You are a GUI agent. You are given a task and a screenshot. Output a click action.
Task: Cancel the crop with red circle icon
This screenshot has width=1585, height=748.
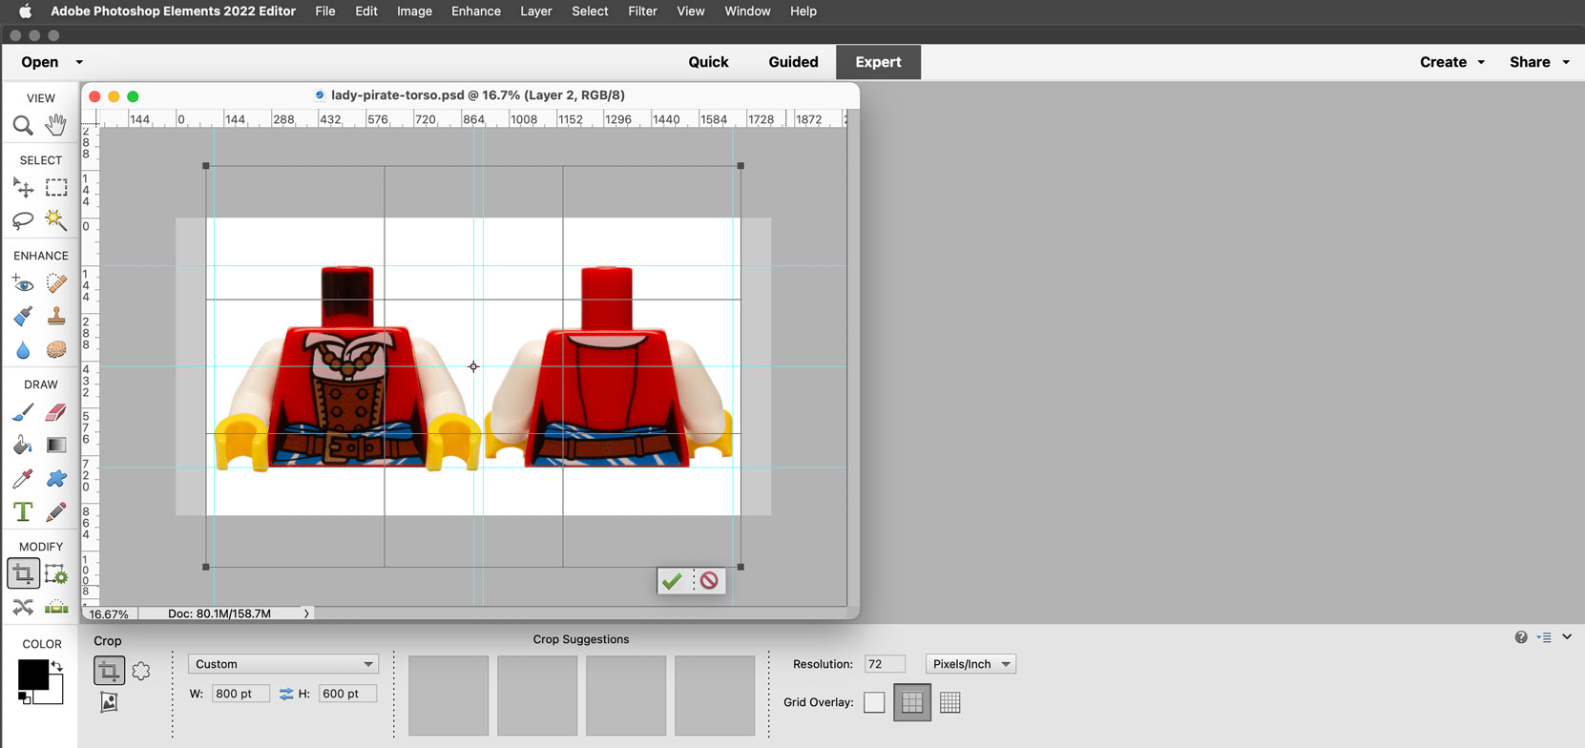click(x=709, y=581)
